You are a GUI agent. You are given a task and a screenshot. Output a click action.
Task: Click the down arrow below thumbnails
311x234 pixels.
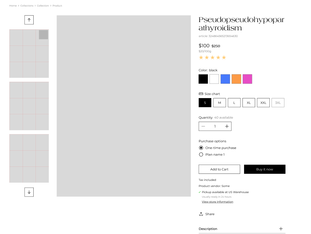point(29,192)
